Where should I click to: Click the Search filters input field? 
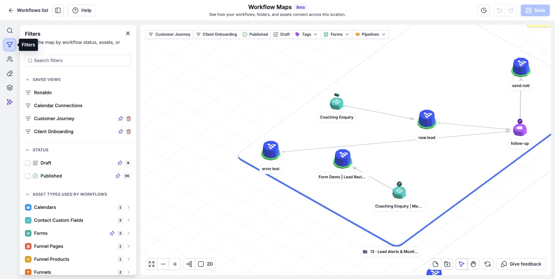click(x=78, y=60)
